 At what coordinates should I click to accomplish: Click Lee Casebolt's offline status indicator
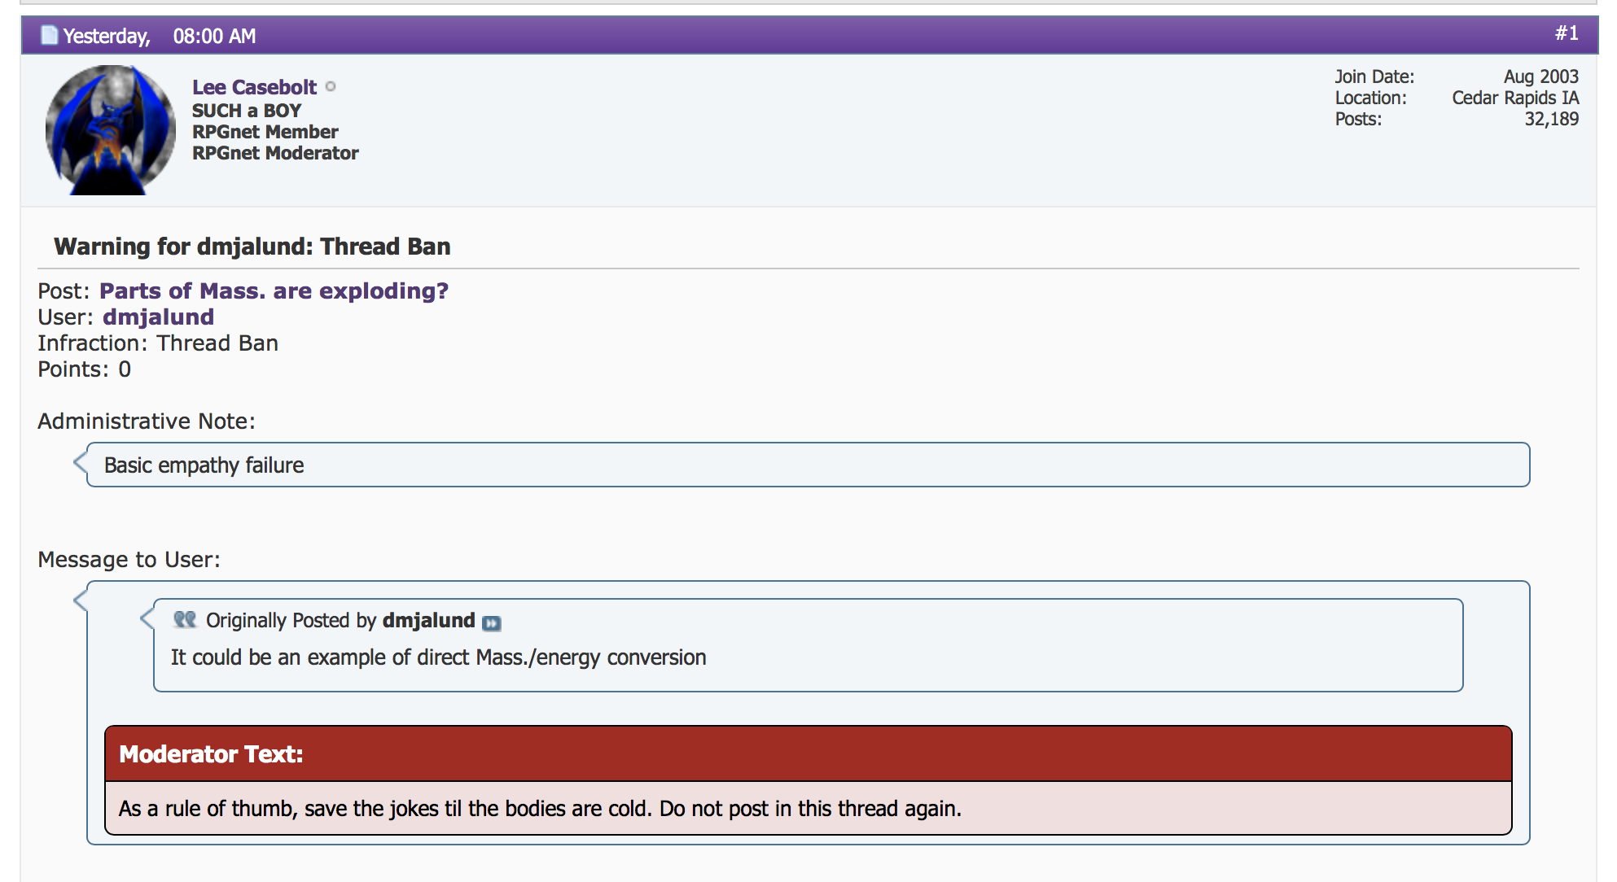pos(331,86)
